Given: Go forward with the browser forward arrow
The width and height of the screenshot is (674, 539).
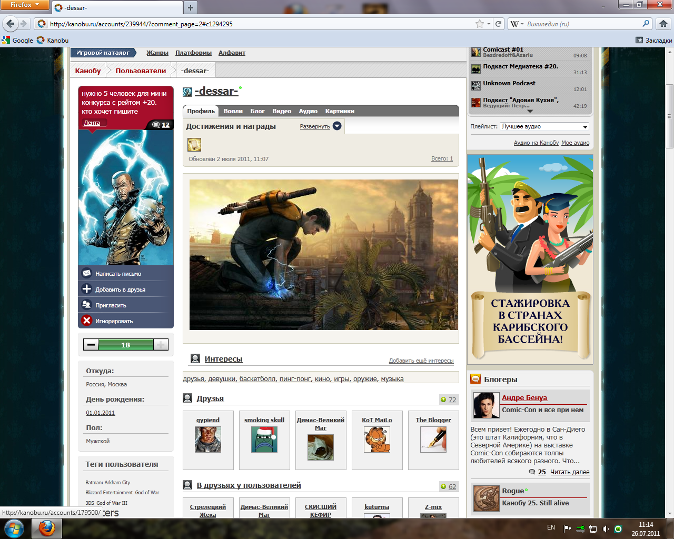Looking at the screenshot, I should point(23,24).
